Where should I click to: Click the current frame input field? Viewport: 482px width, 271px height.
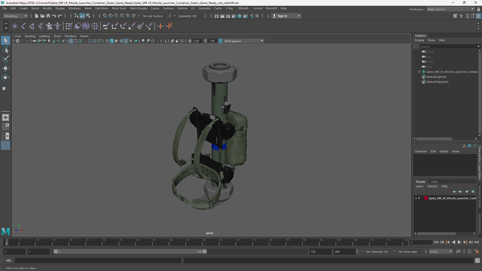click(x=421, y=242)
